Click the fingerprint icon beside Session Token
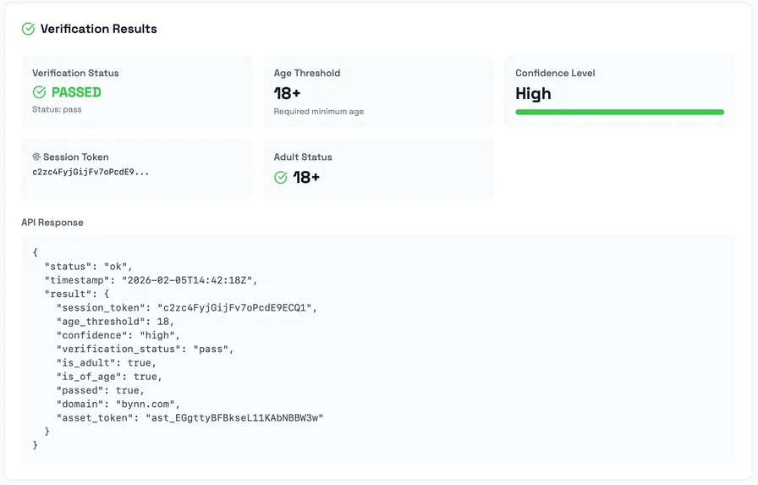The height and width of the screenshot is (485, 758). 36,157
